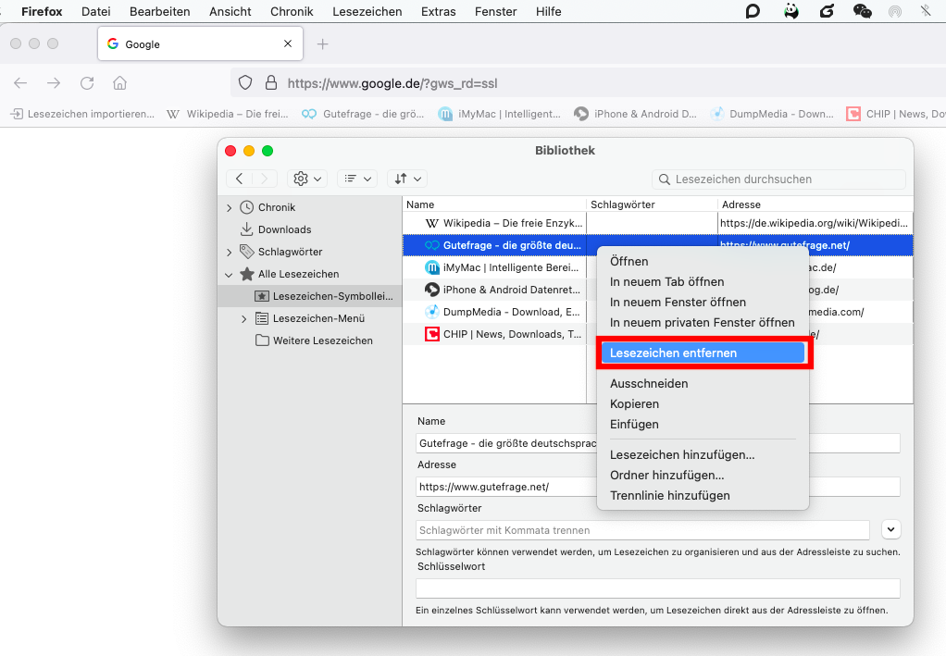The image size is (946, 656).
Task: Select the Wikipedia bookmark row in list
Action: coord(657,223)
